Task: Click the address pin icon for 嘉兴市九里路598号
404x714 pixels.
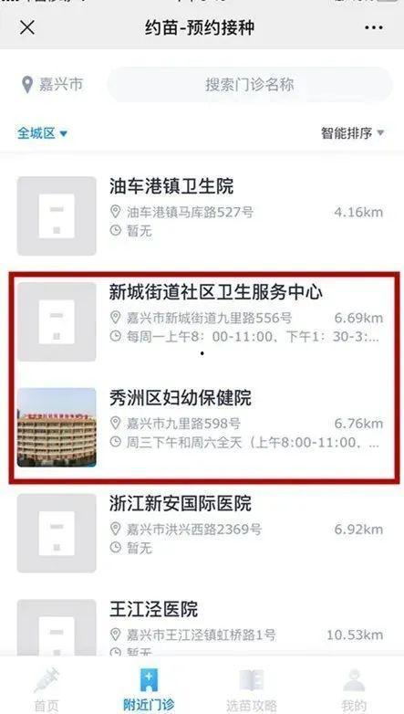Action: (x=116, y=423)
